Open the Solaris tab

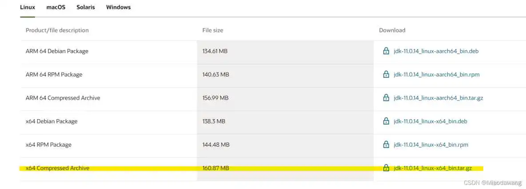pyautogui.click(x=85, y=8)
